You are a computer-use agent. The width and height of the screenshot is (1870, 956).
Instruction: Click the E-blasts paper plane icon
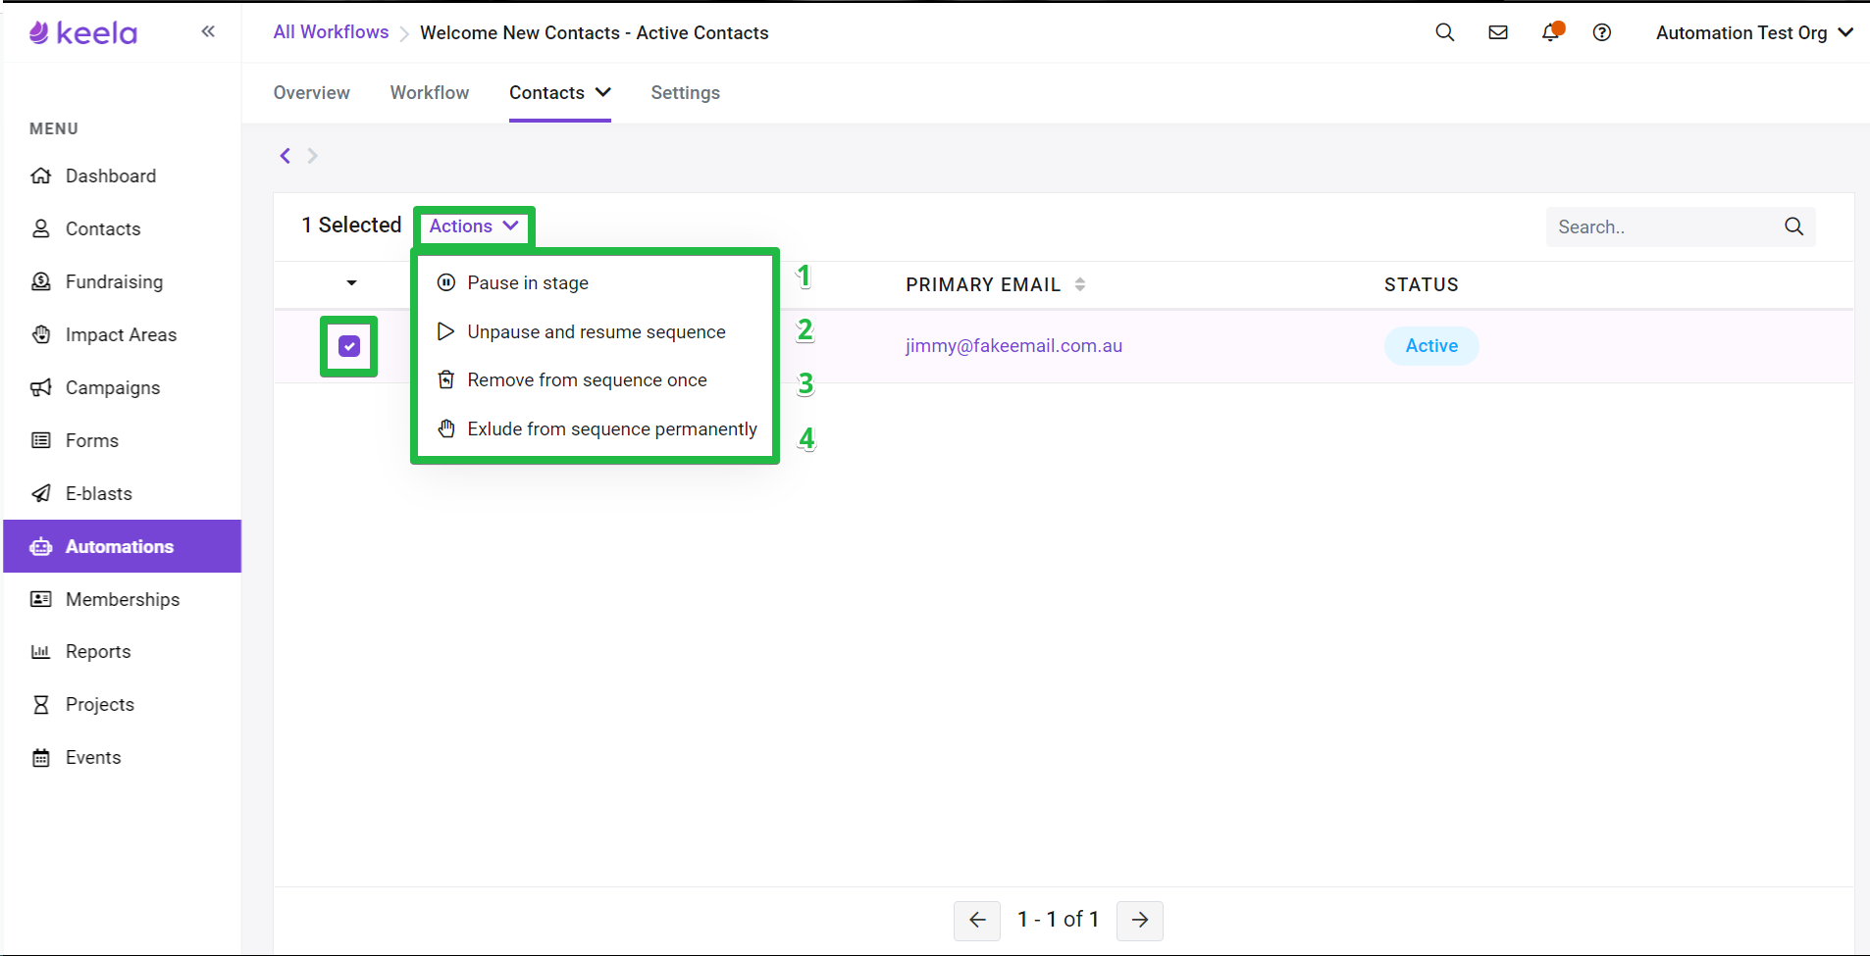coord(41,493)
